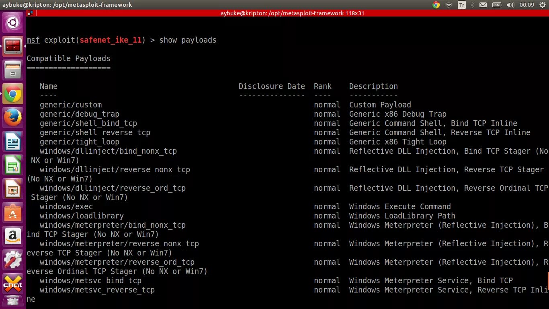549x309 pixels.
Task: Open the Files manager from the launcher
Action: click(x=13, y=70)
